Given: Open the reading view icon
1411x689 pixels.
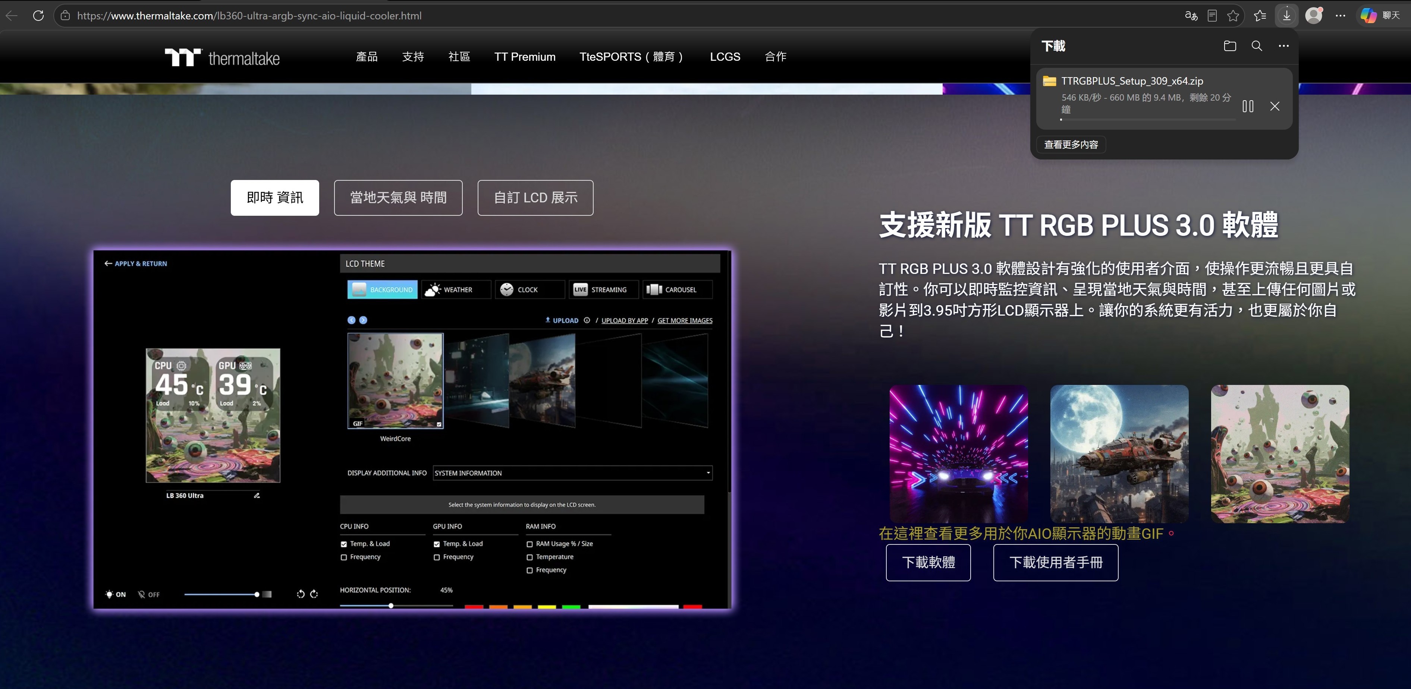Looking at the screenshot, I should pyautogui.click(x=1212, y=15).
